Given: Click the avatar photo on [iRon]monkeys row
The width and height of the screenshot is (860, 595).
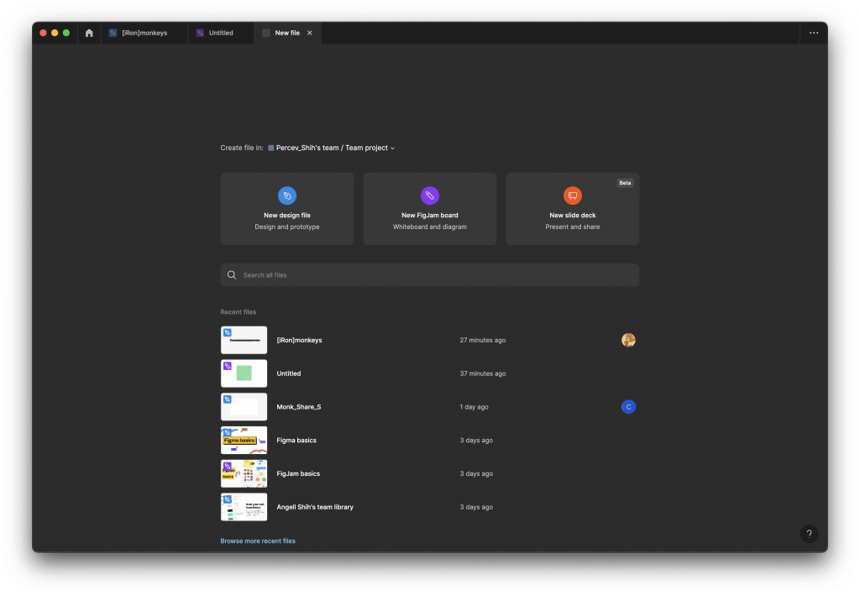Looking at the screenshot, I should click(628, 340).
